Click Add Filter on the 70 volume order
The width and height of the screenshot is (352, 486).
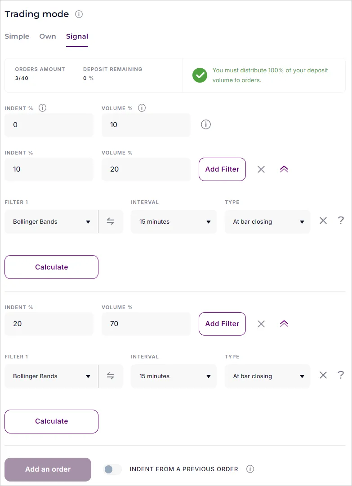pos(222,323)
